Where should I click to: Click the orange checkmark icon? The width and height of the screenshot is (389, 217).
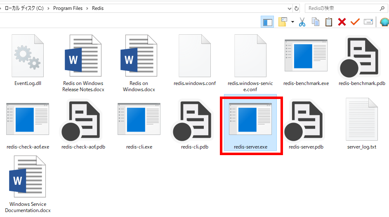(355, 22)
